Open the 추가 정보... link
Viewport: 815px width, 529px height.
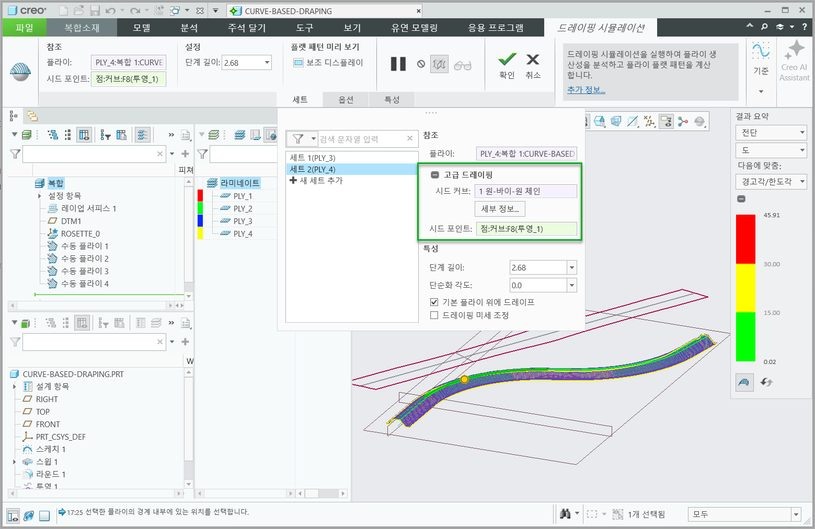586,90
